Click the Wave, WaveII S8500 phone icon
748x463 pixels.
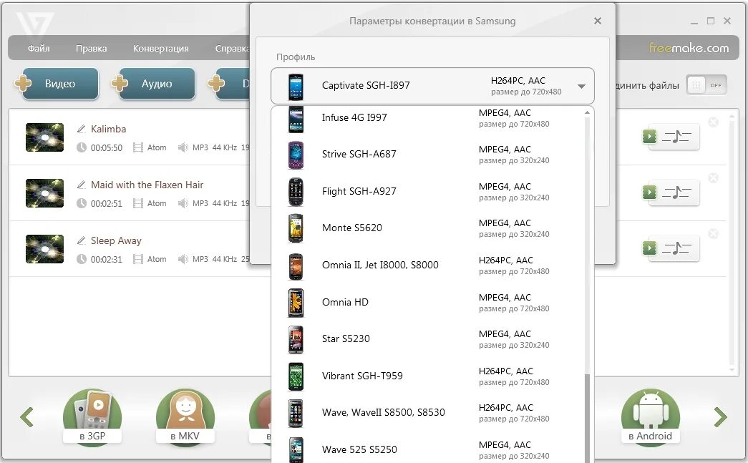(x=296, y=414)
